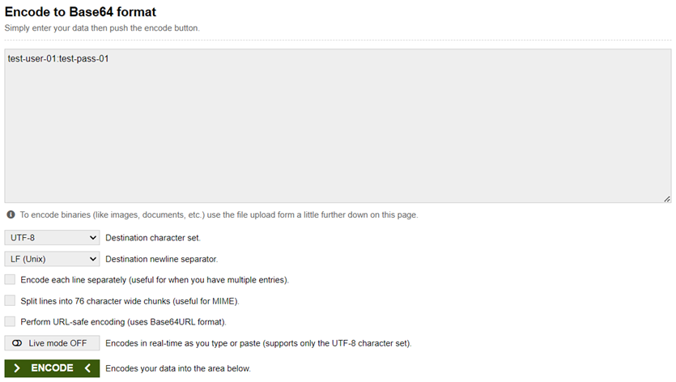Click the left chevron on the ENCODE button
This screenshot has width=676, height=382.
tap(87, 368)
